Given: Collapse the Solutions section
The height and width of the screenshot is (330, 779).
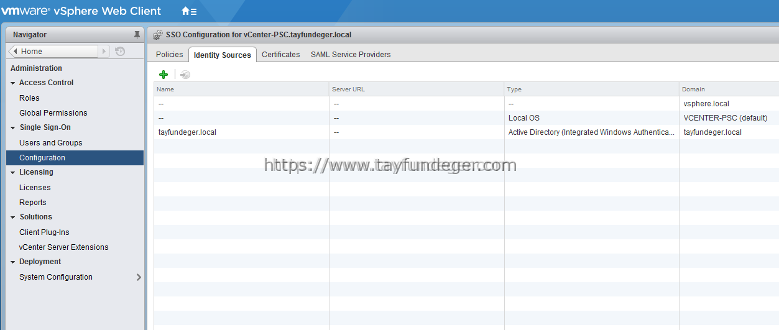Looking at the screenshot, I should [x=13, y=218].
